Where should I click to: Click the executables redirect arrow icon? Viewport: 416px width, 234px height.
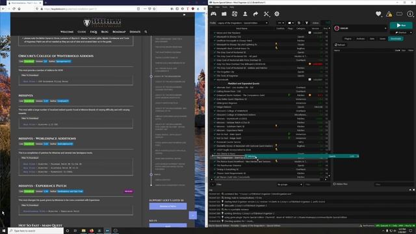pyautogui.click(x=255, y=14)
